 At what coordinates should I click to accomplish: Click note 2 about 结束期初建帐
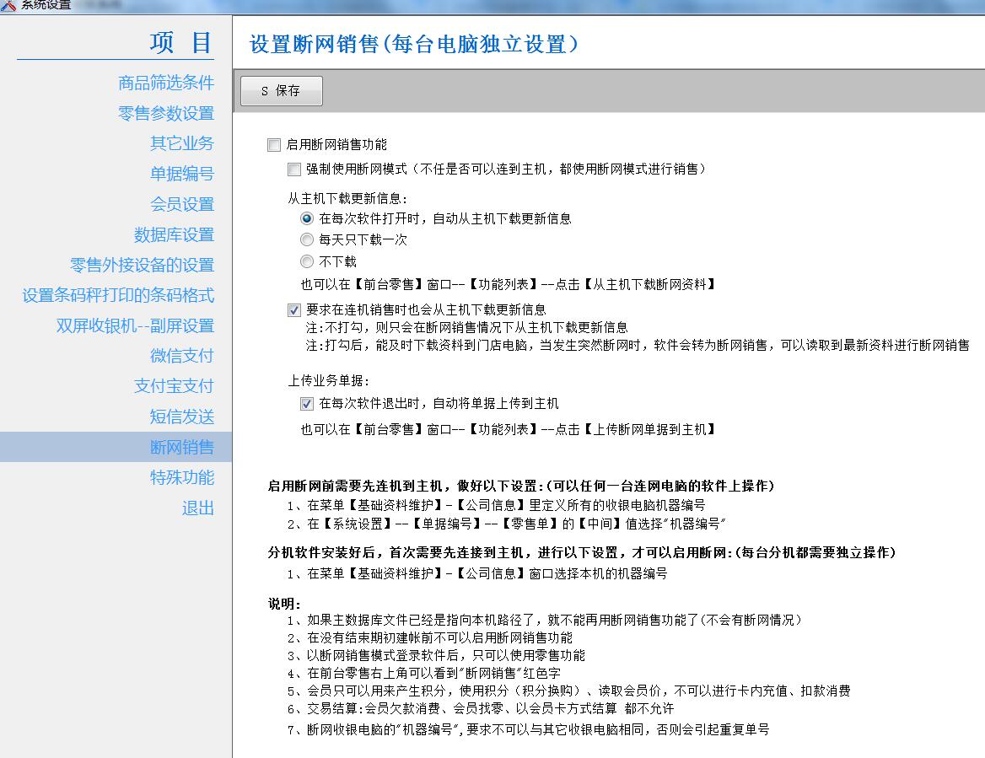[x=430, y=638]
